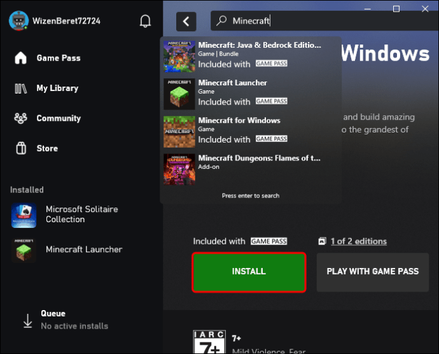The width and height of the screenshot is (439, 354).
Task: Click the IARC 7+ rating badge
Action: click(x=209, y=342)
